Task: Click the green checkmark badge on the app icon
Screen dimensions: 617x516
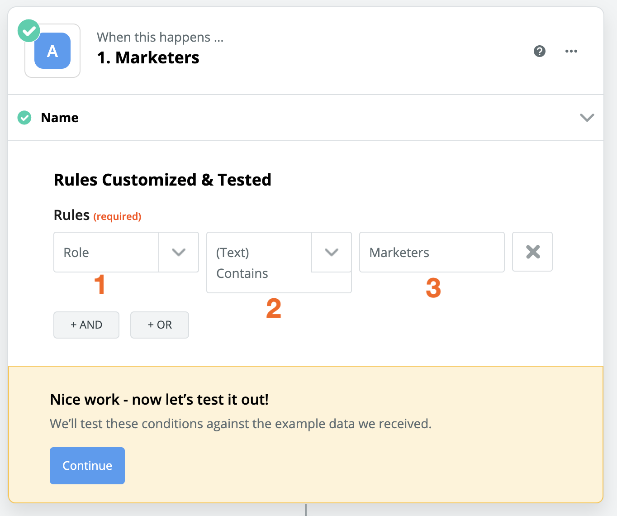Action: click(29, 31)
